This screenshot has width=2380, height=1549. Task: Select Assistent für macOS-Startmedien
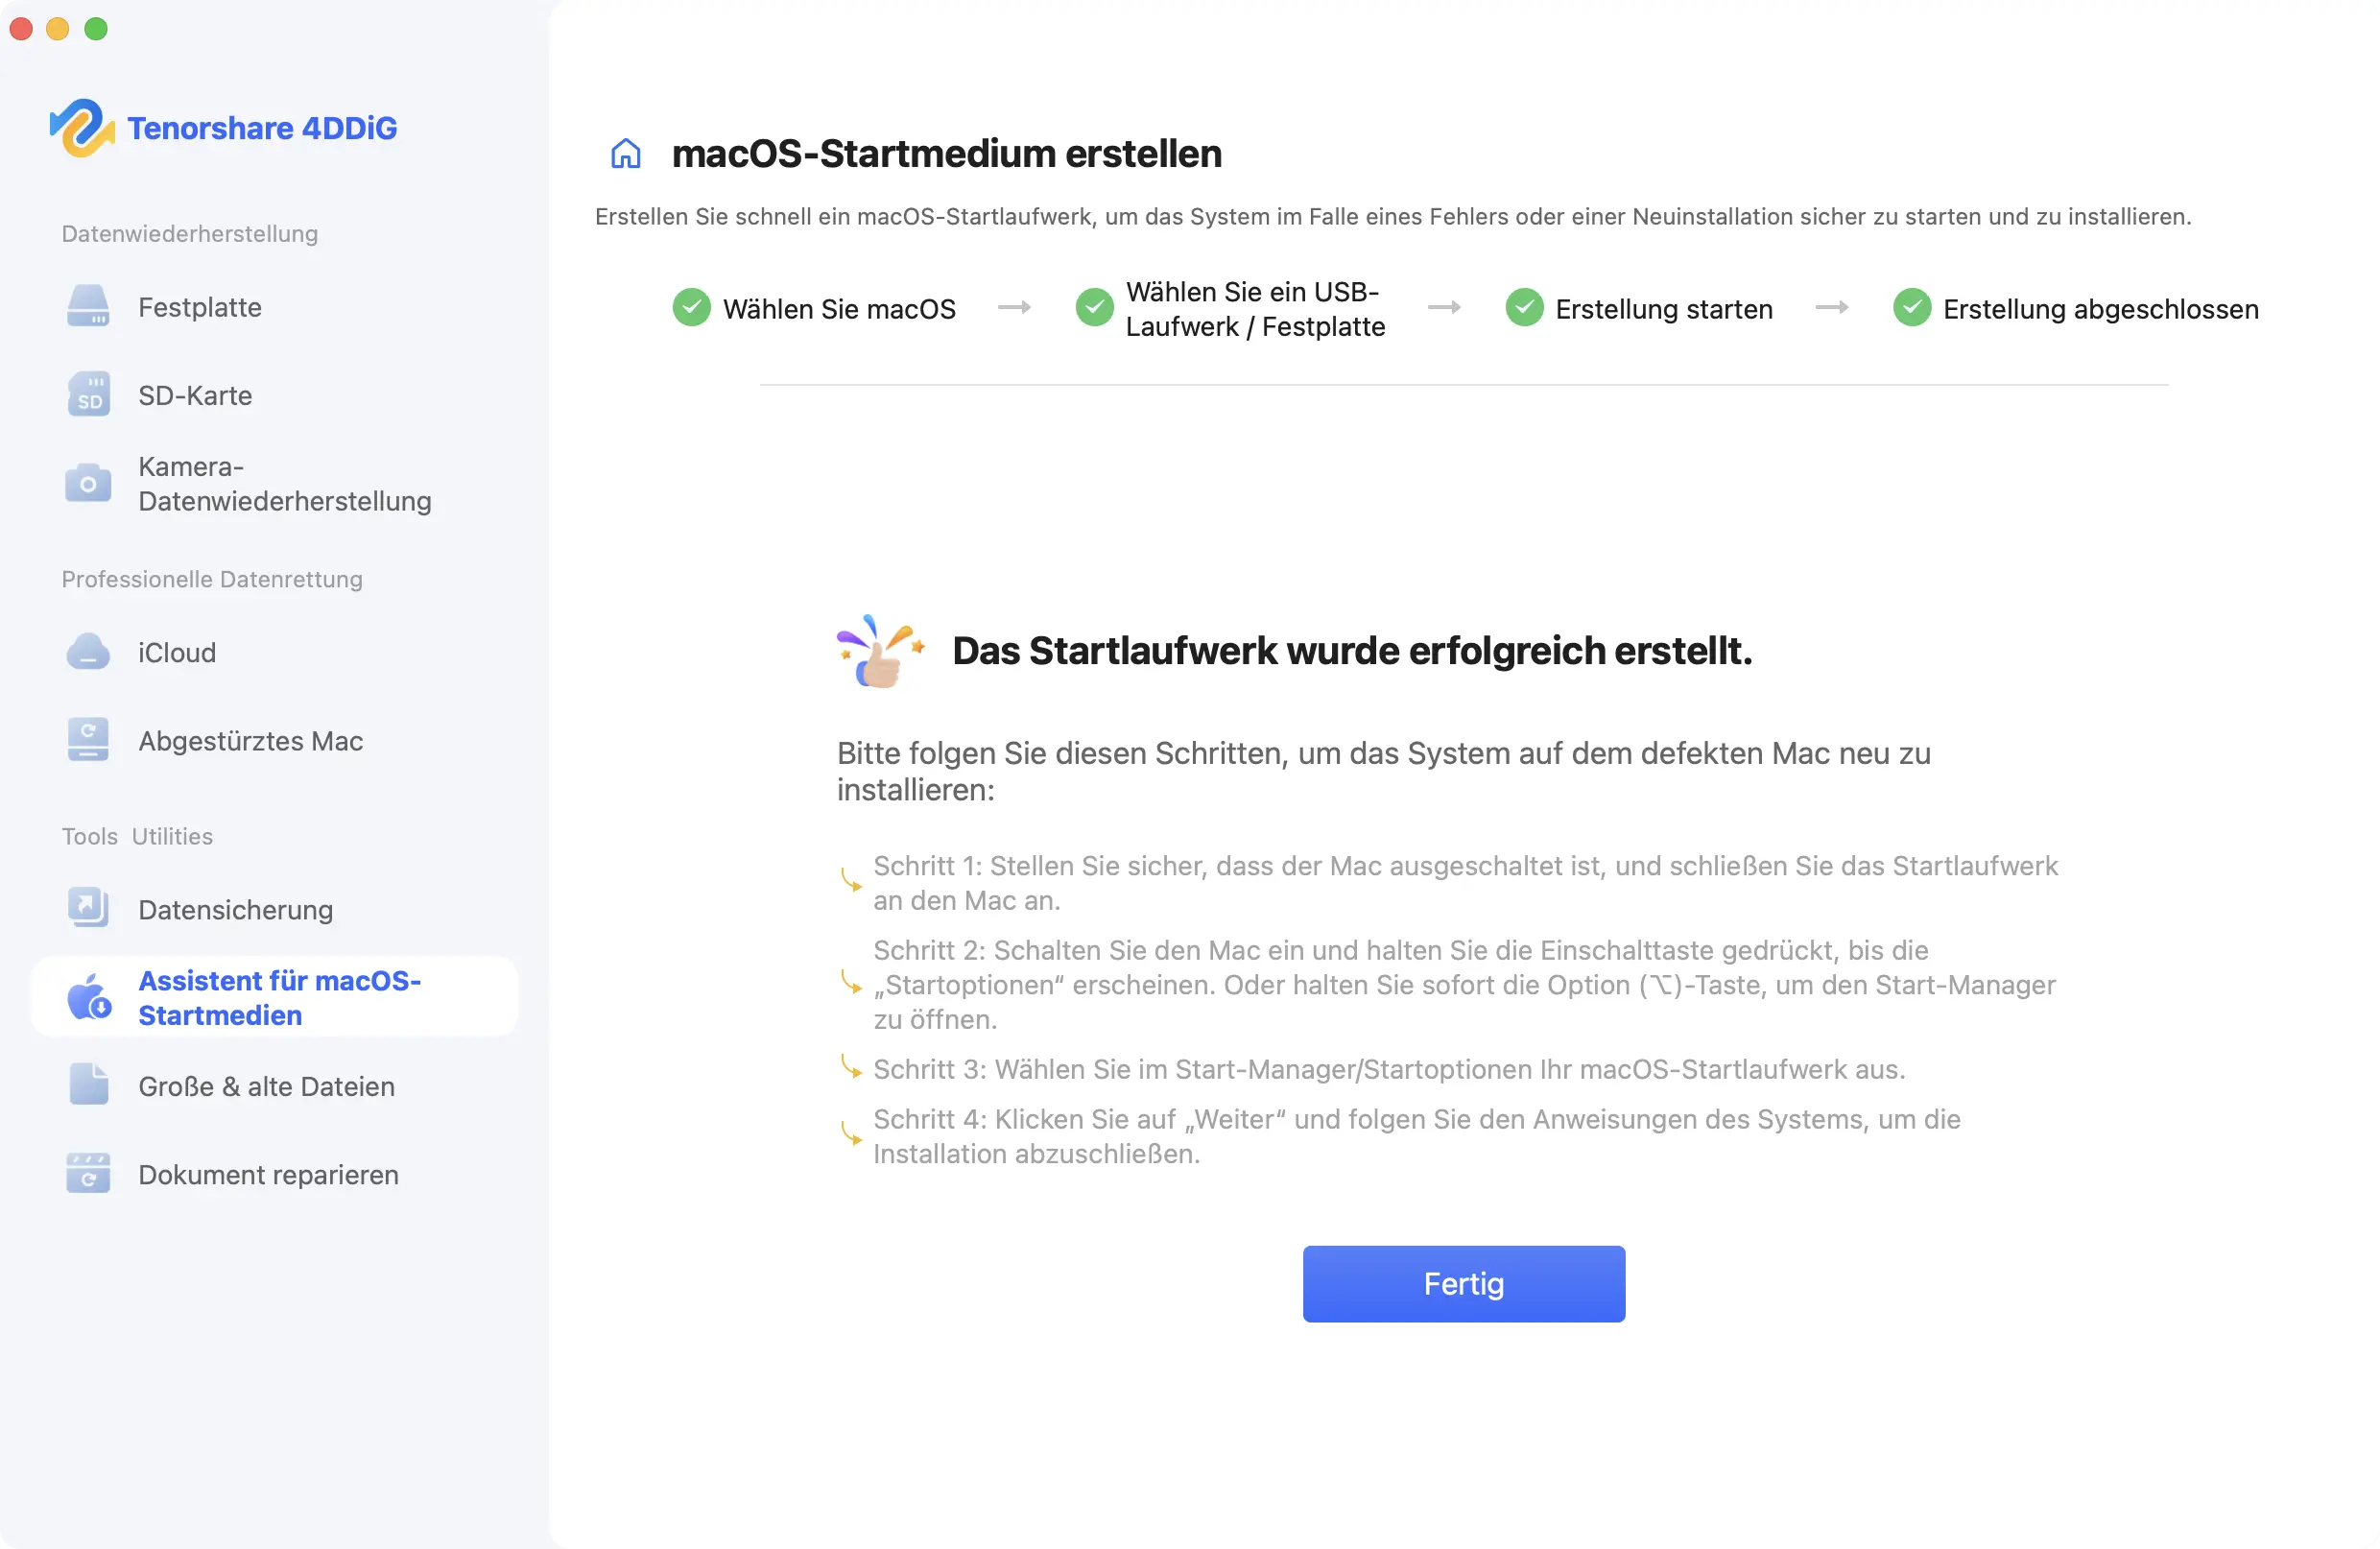click(x=279, y=997)
